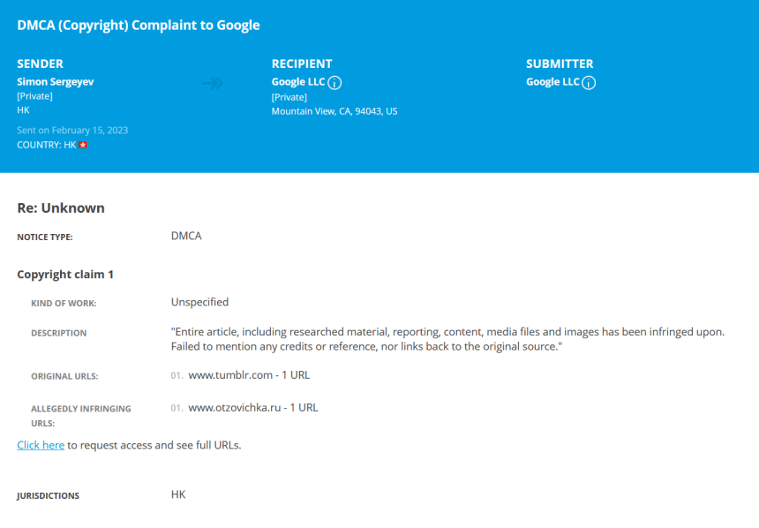Click the recipient Google LLC name
759x528 pixels.
coord(298,82)
